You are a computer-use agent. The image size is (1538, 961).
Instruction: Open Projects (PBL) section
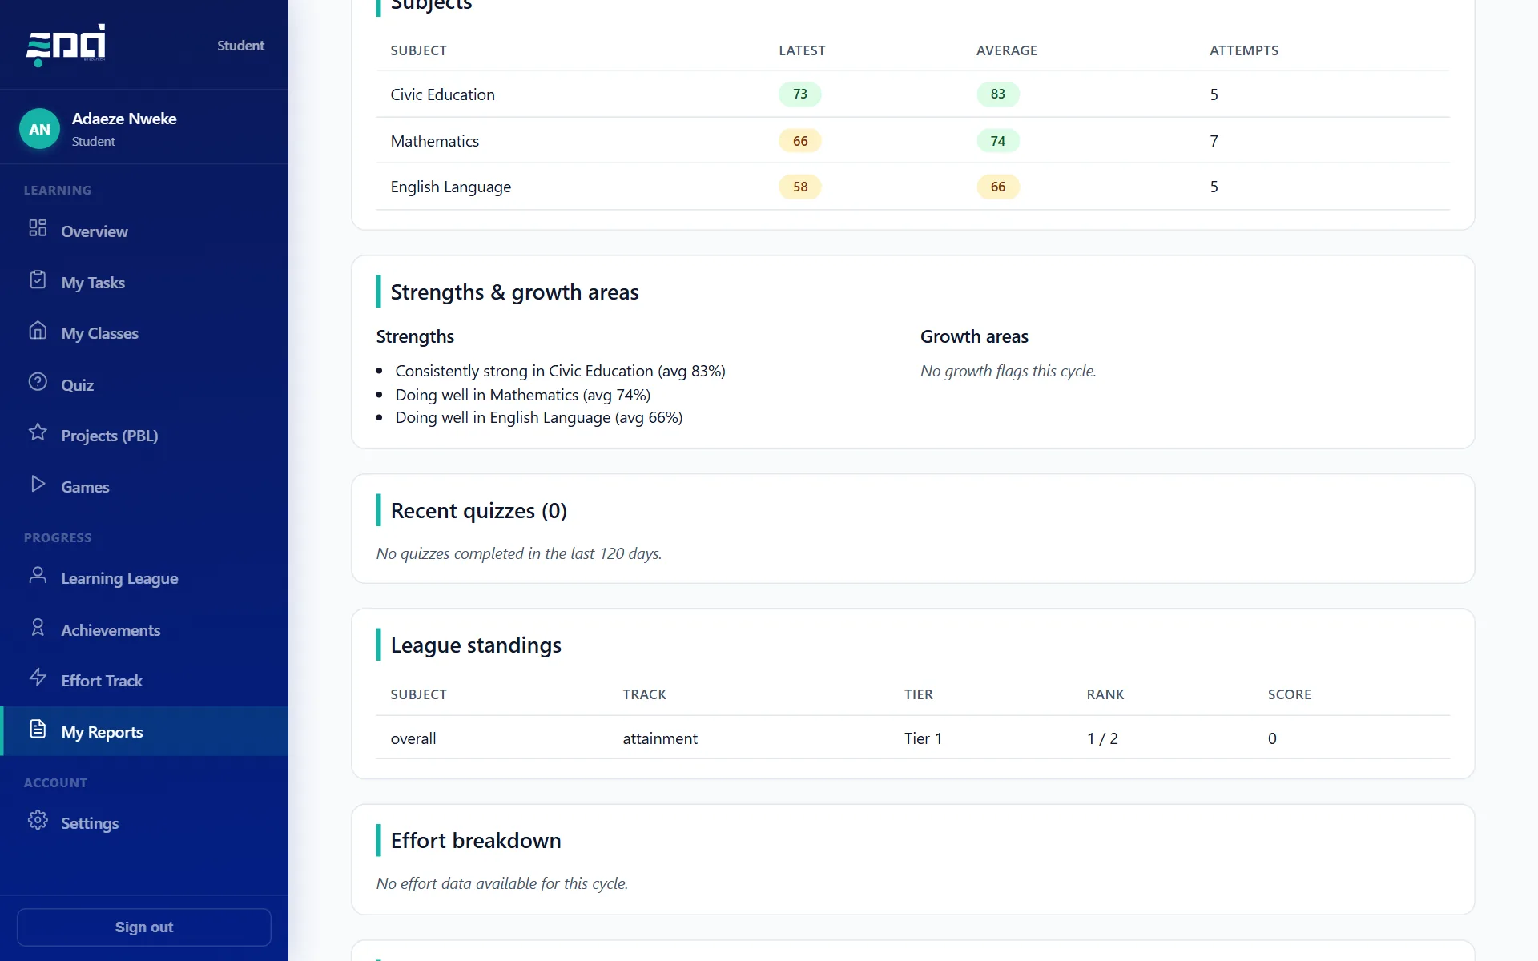(x=144, y=436)
